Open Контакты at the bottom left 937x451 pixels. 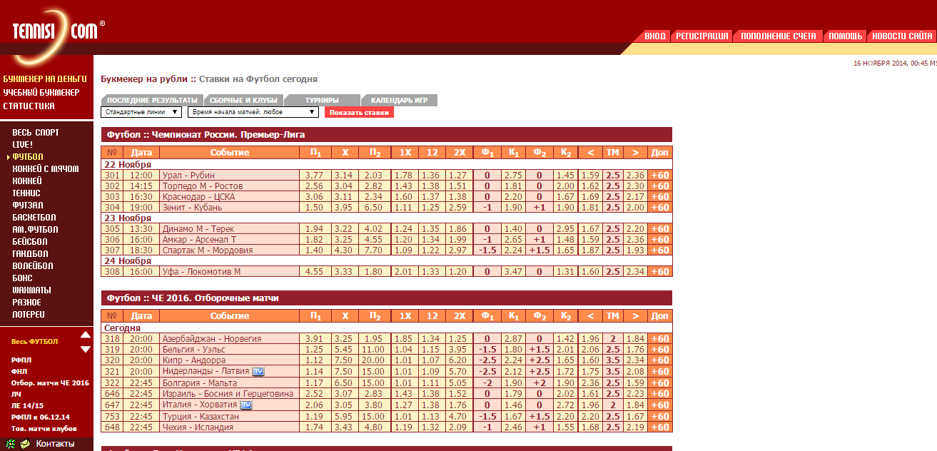tap(55, 444)
